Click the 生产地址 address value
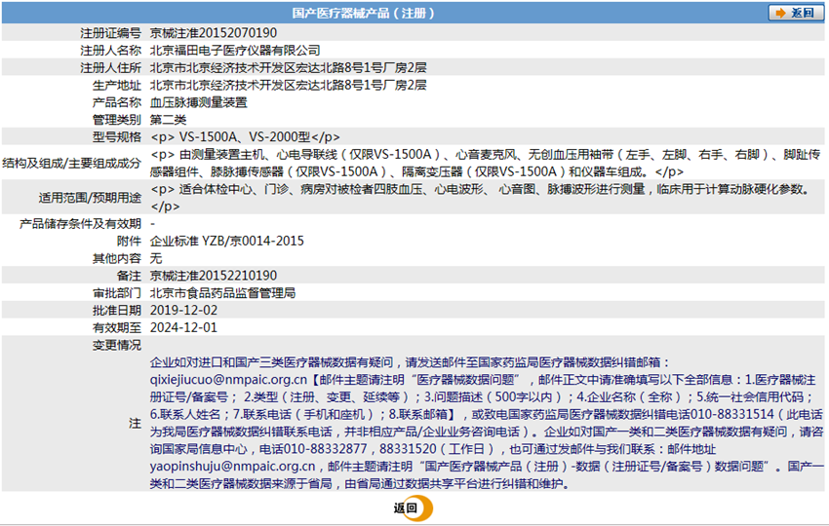Viewport: 829px width, 526px height. [288, 85]
